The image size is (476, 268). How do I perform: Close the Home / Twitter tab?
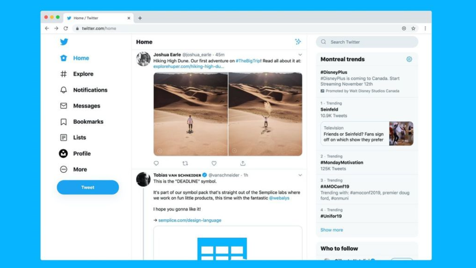[129, 18]
